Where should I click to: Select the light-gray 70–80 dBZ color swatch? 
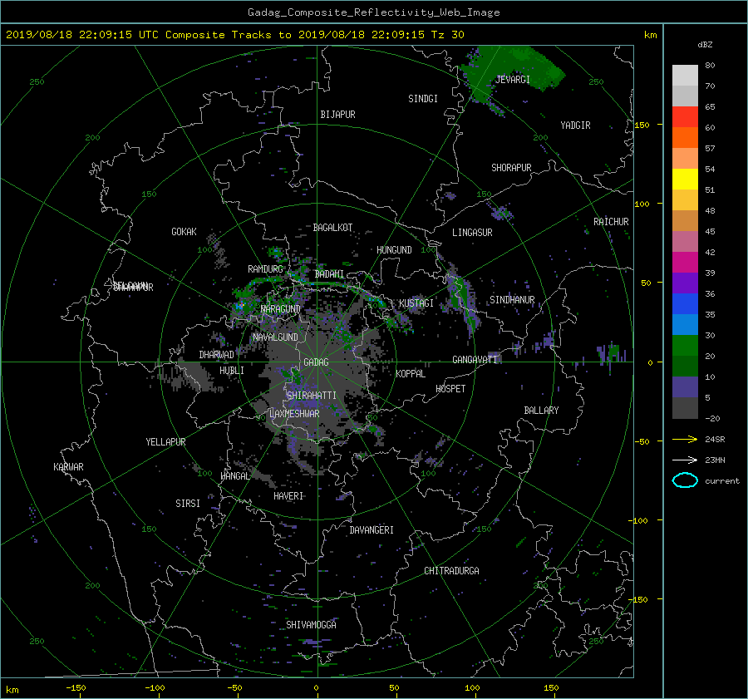(685, 76)
